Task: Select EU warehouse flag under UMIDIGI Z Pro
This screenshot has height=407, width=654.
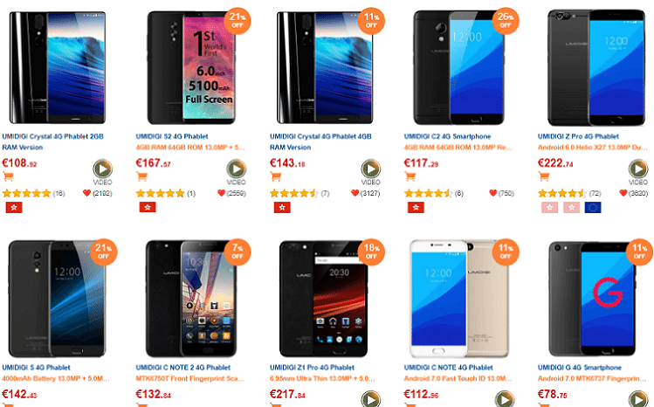Action: (x=593, y=208)
